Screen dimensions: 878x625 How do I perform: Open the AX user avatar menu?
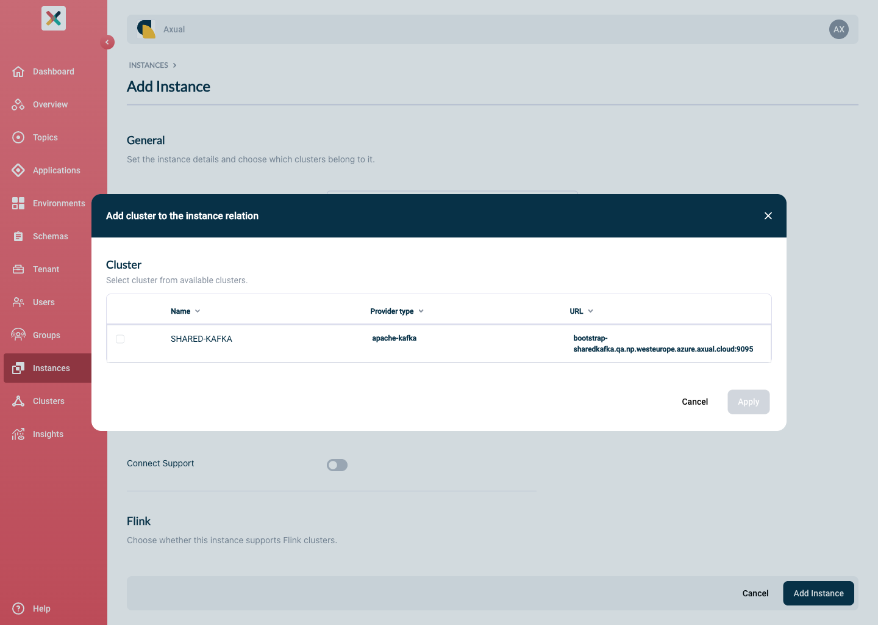pos(839,29)
